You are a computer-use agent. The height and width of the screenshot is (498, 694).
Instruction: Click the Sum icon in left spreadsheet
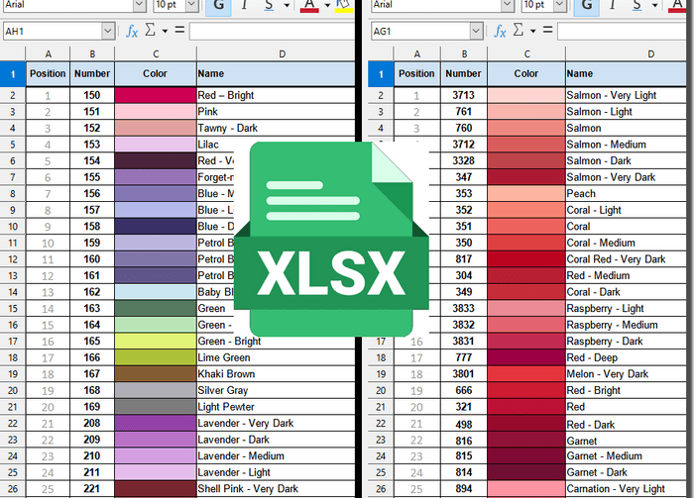(x=151, y=32)
